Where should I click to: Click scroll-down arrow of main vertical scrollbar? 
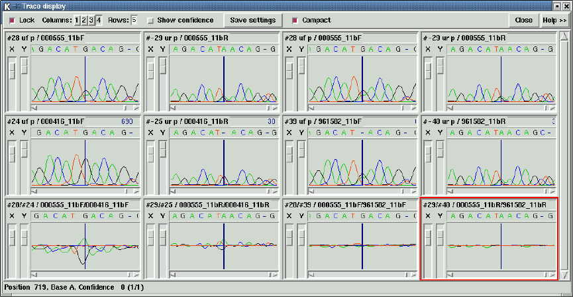(x=564, y=274)
